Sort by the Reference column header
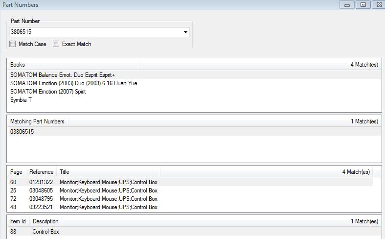The image size is (385, 239). click(41, 171)
